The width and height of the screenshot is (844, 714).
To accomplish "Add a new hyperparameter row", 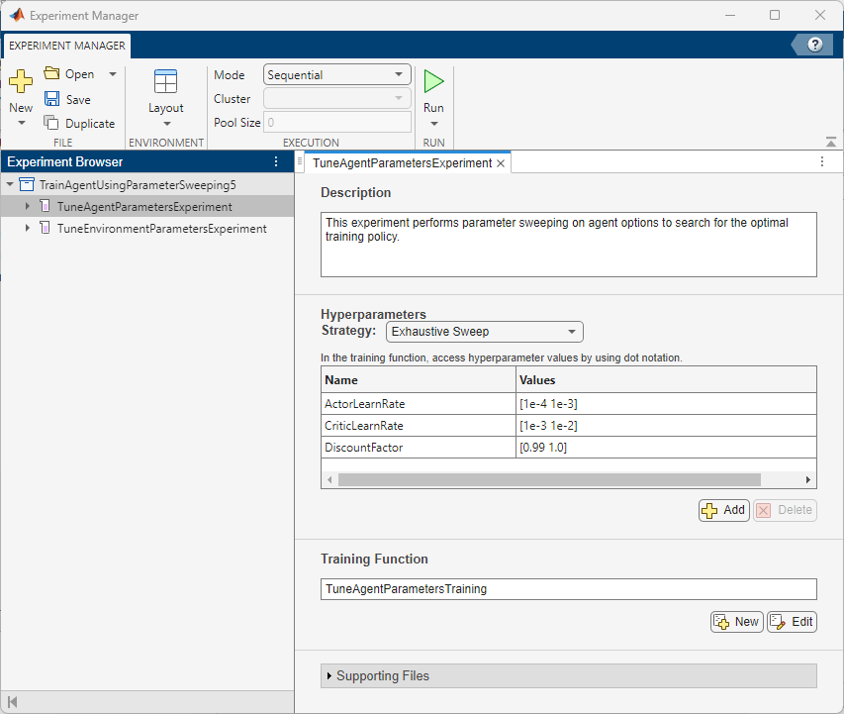I will (x=723, y=510).
